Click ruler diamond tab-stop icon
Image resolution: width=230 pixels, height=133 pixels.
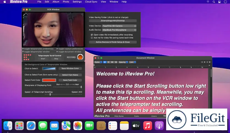point(204,62)
